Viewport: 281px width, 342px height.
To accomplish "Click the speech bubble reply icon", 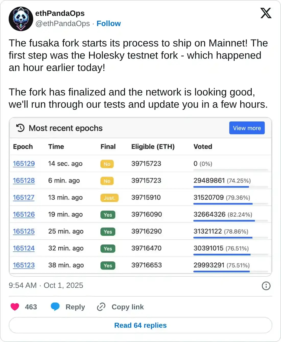I will [x=55, y=307].
